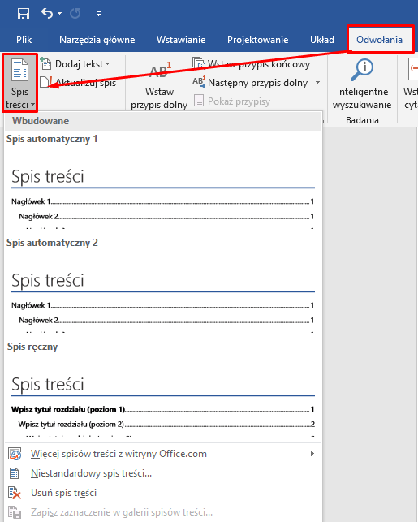Click Zapisz zaznaczenie w galerii spisów treści
Screen dimensions: 418x522
[x=163, y=512]
